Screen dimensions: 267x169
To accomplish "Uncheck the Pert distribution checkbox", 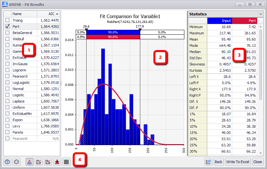I will [x=7, y=27].
